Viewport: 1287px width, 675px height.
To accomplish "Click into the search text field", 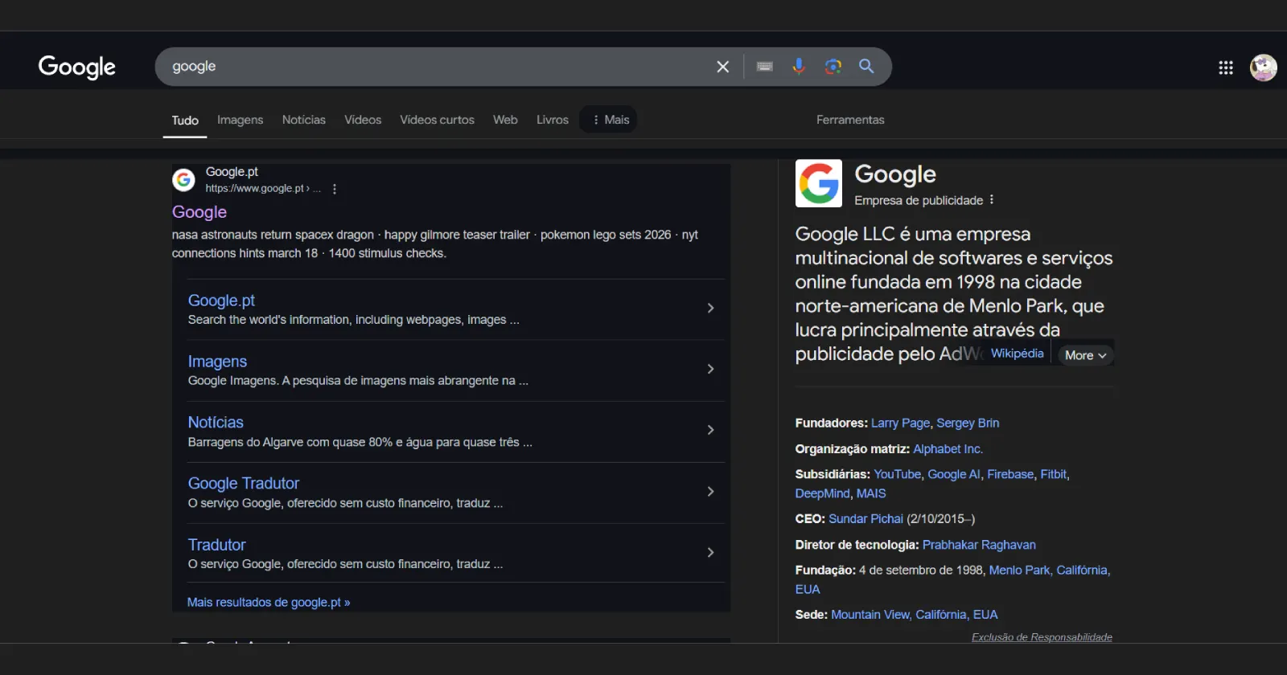I will (x=438, y=67).
